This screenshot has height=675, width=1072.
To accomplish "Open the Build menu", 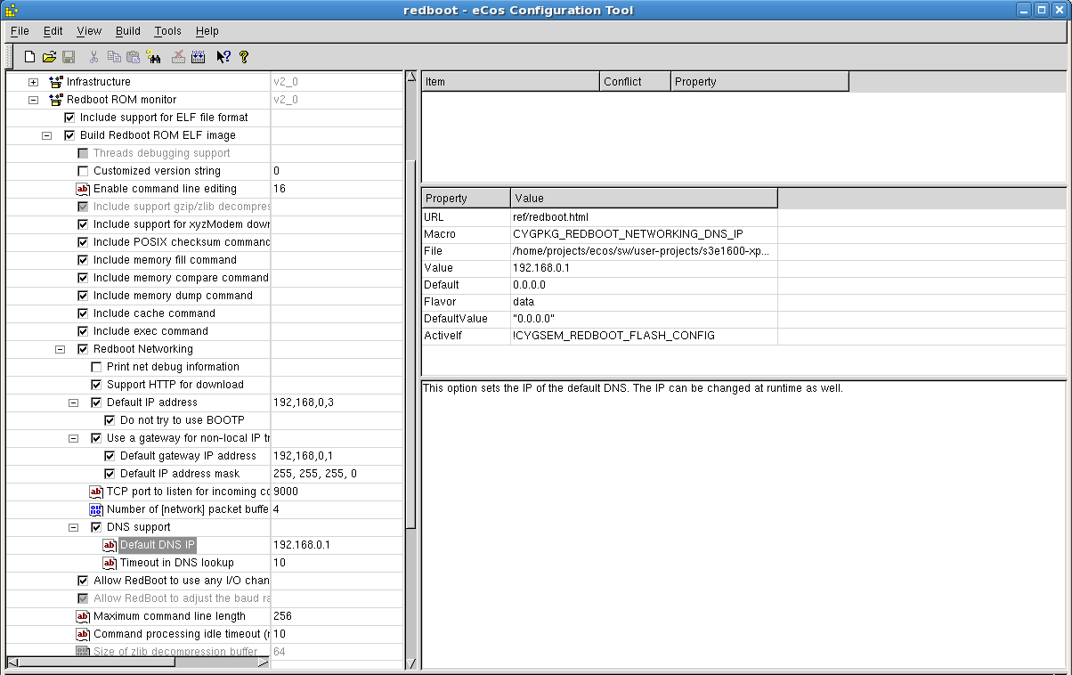I will point(127,31).
